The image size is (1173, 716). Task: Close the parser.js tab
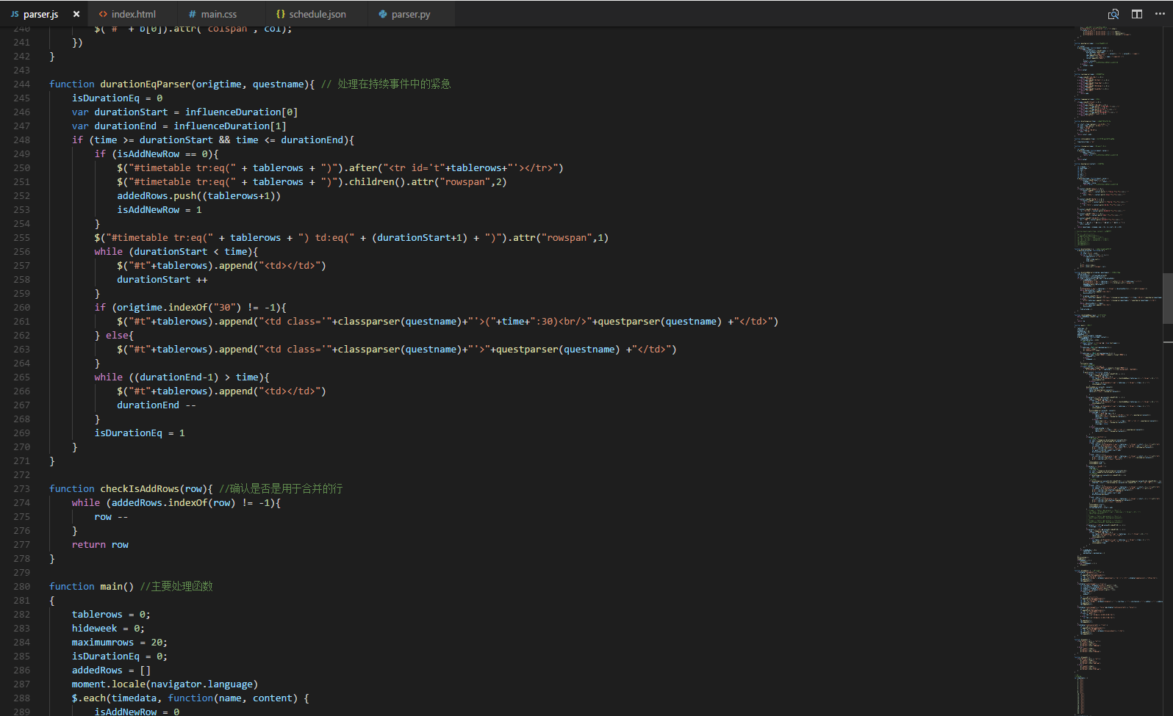click(x=76, y=14)
